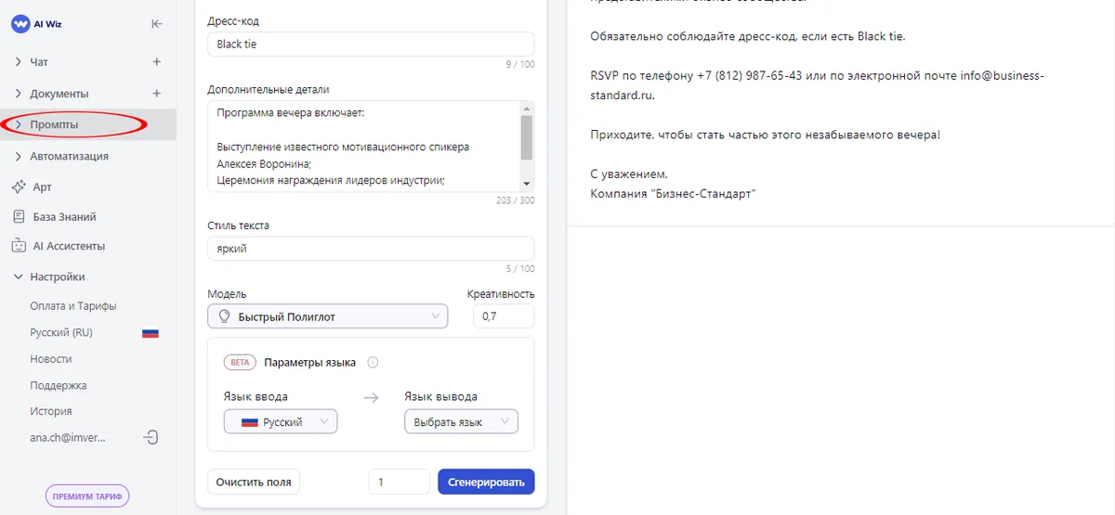Collapse the Настройки section
1115x515 pixels.
pos(19,277)
